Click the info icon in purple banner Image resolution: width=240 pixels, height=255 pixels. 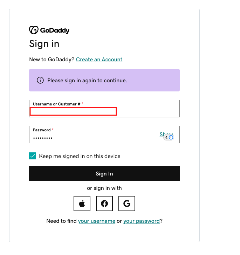pyautogui.click(x=40, y=80)
